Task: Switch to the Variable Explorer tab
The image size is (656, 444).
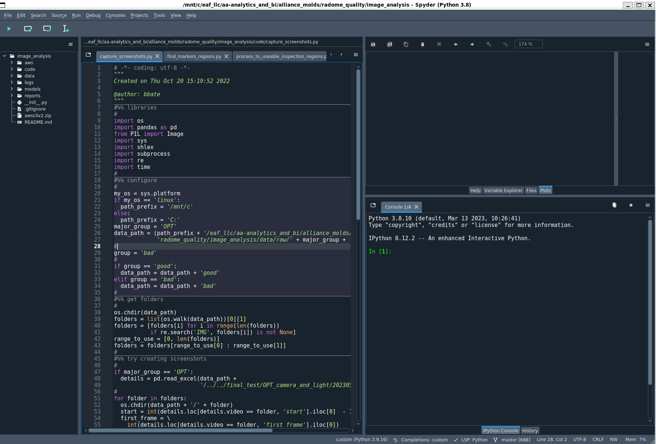Action: [503, 190]
